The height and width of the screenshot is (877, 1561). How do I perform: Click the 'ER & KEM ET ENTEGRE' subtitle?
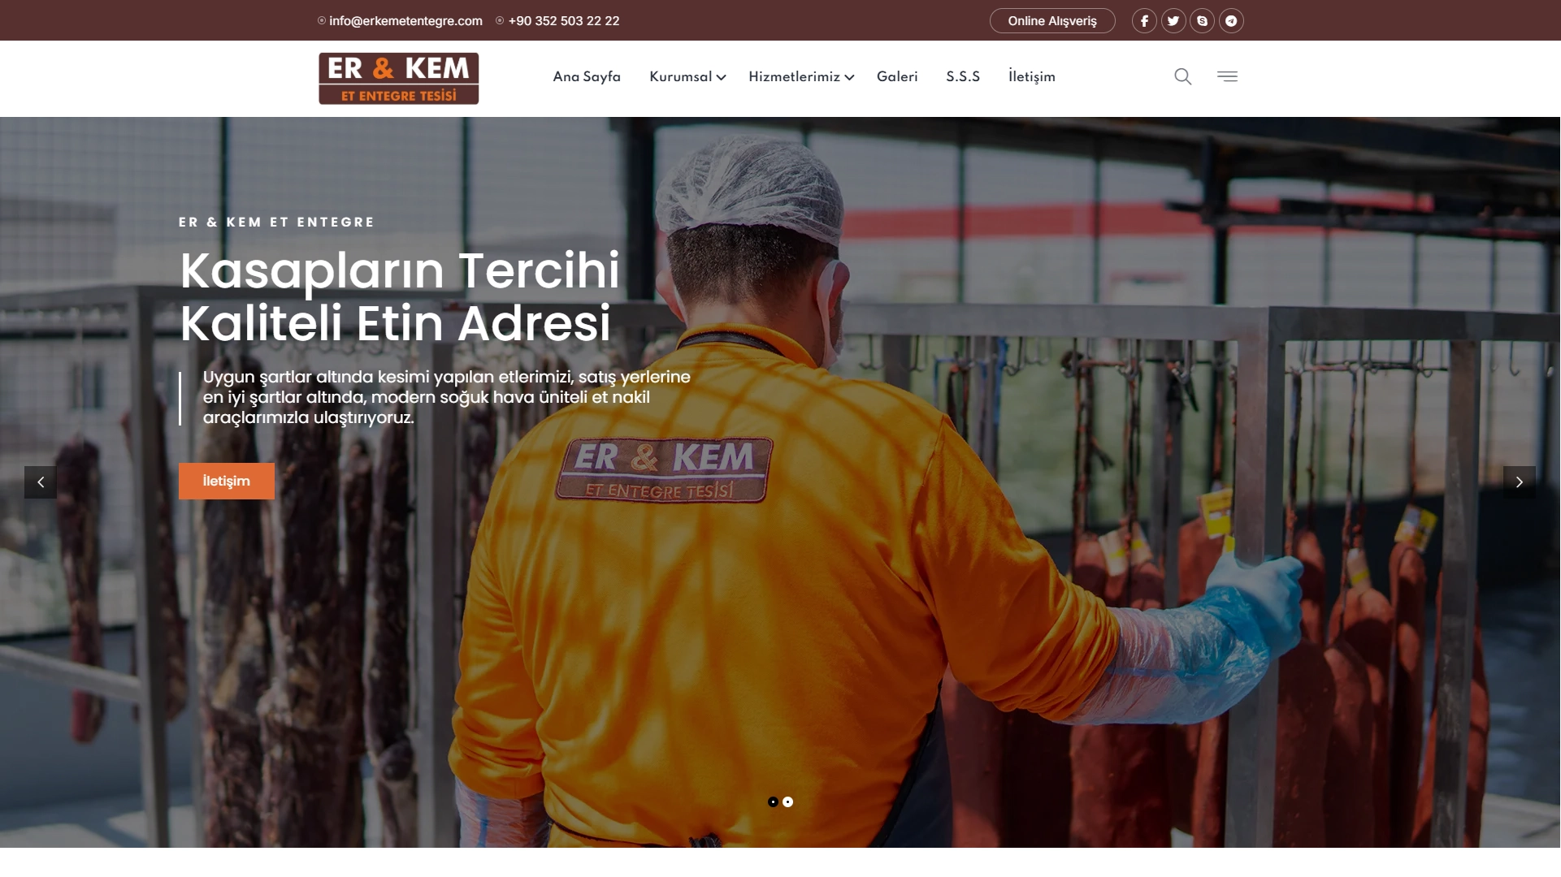(276, 222)
